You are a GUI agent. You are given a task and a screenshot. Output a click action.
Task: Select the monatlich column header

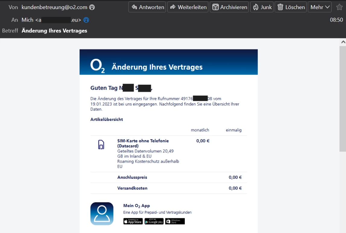tap(200, 130)
